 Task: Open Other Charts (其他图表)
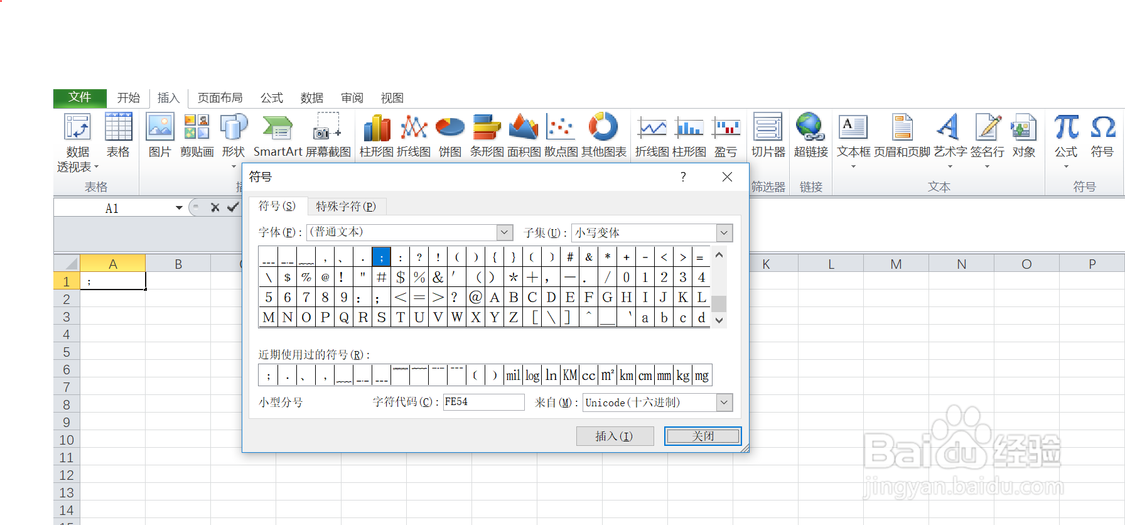tap(603, 135)
